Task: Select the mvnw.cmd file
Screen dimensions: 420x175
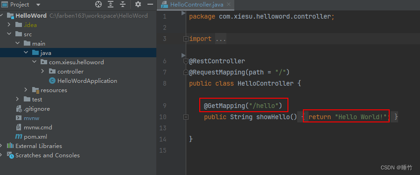Action: click(x=38, y=128)
